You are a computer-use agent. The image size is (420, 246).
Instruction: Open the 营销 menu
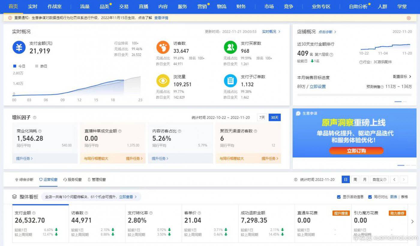(202, 6)
